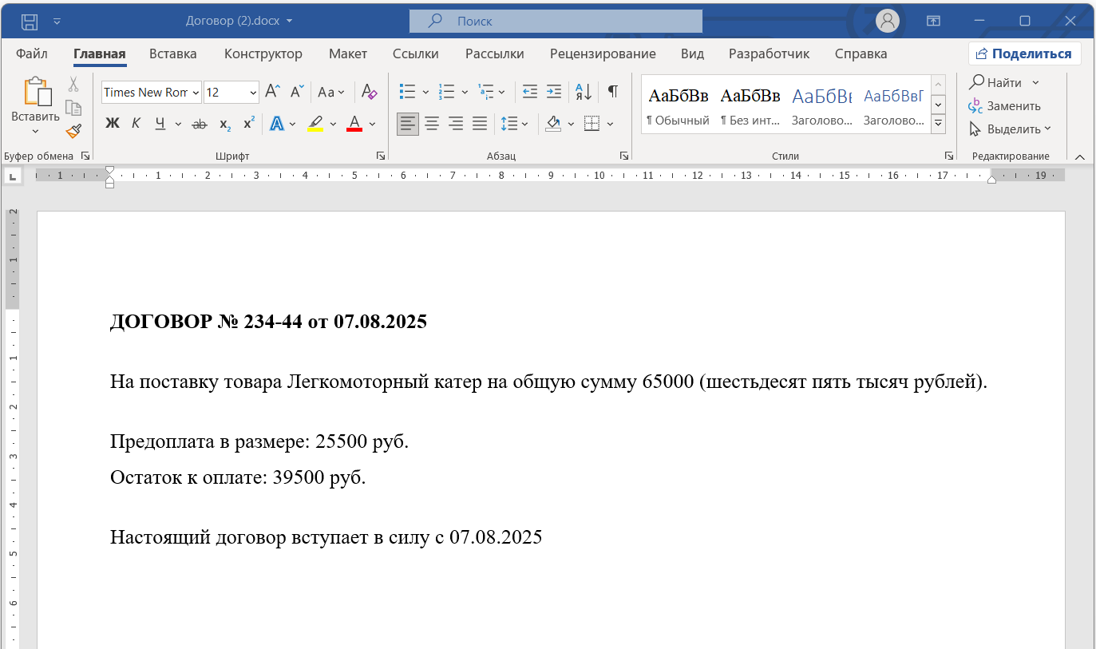Sort the selected text alphabetically
This screenshot has height=649, width=1096.
click(584, 92)
